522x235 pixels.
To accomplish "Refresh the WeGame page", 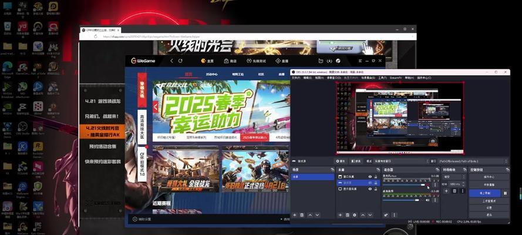I will click(x=180, y=61).
